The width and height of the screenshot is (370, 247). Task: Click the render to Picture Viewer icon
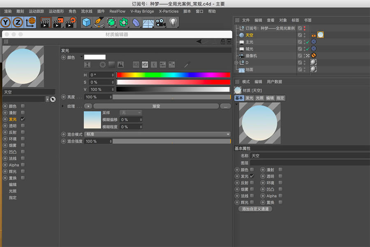tap(57, 23)
